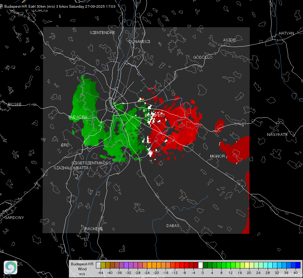
Task: Click the SZENTENDRE town label
Action: tap(102, 33)
